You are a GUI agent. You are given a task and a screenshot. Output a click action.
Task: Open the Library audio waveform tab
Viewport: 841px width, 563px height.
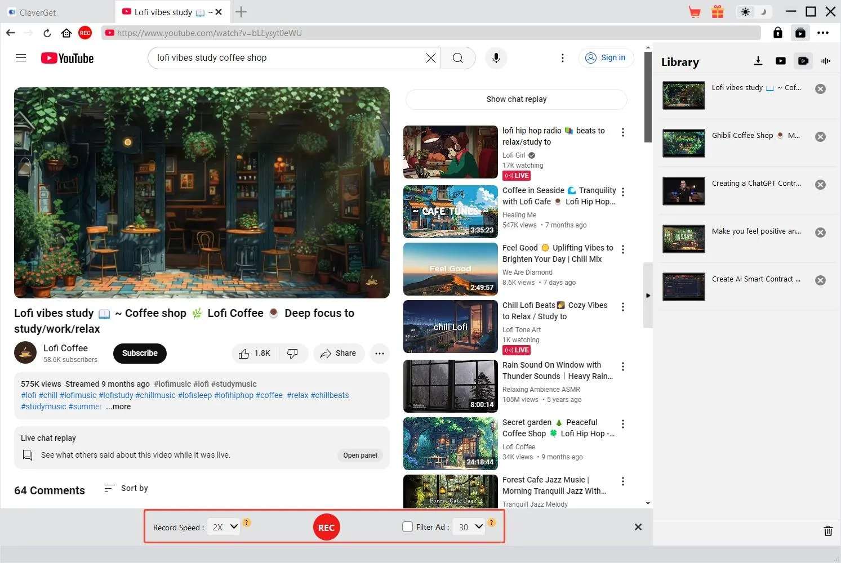(825, 61)
